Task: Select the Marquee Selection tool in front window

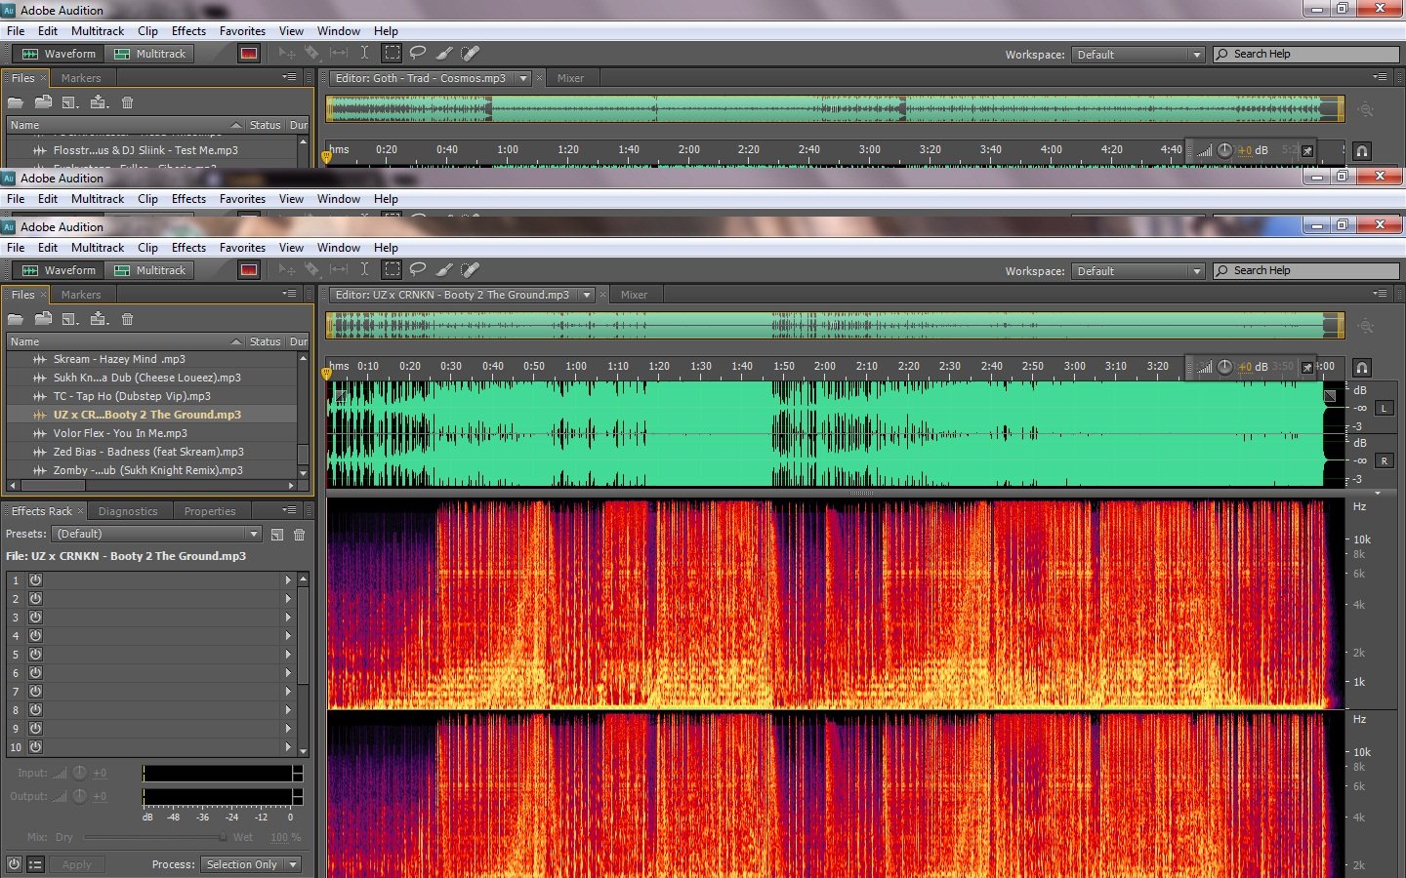Action: click(x=392, y=269)
